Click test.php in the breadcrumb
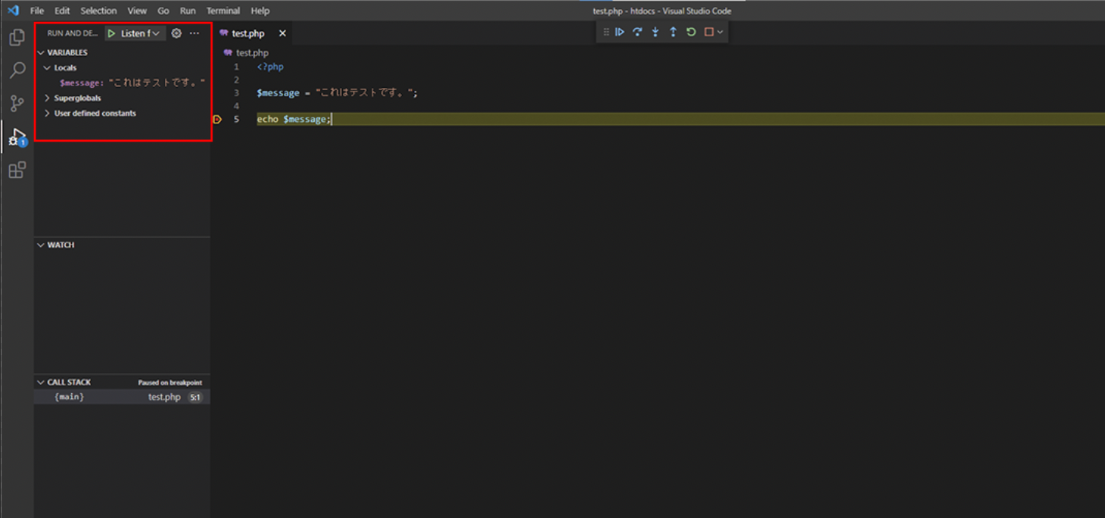 (x=252, y=53)
